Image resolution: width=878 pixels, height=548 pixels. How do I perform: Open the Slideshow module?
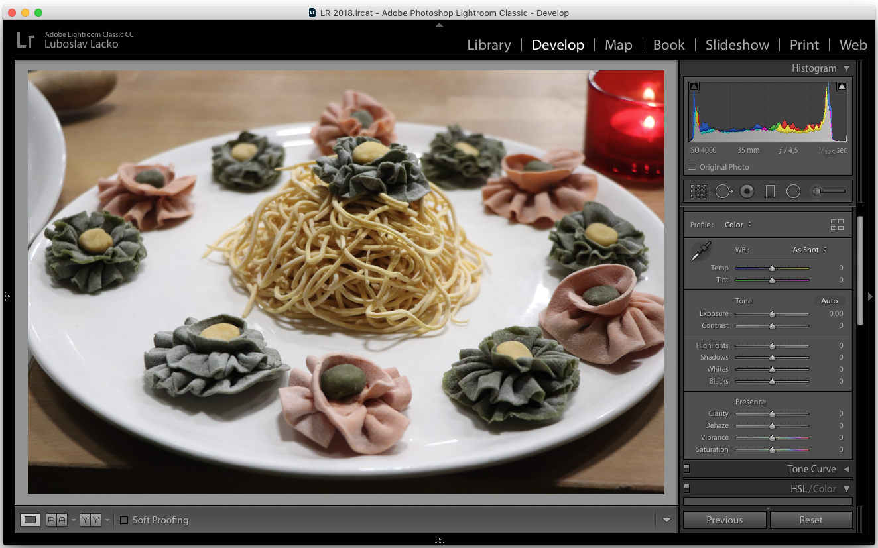coord(737,45)
